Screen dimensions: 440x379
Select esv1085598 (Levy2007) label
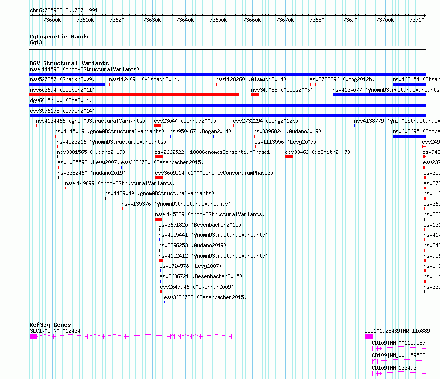click(88, 162)
